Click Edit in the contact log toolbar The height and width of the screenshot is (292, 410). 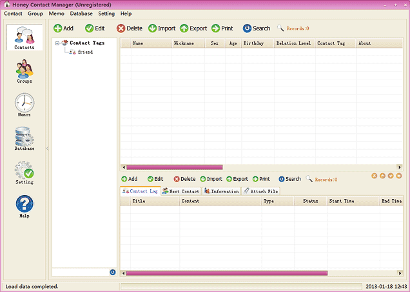point(155,179)
